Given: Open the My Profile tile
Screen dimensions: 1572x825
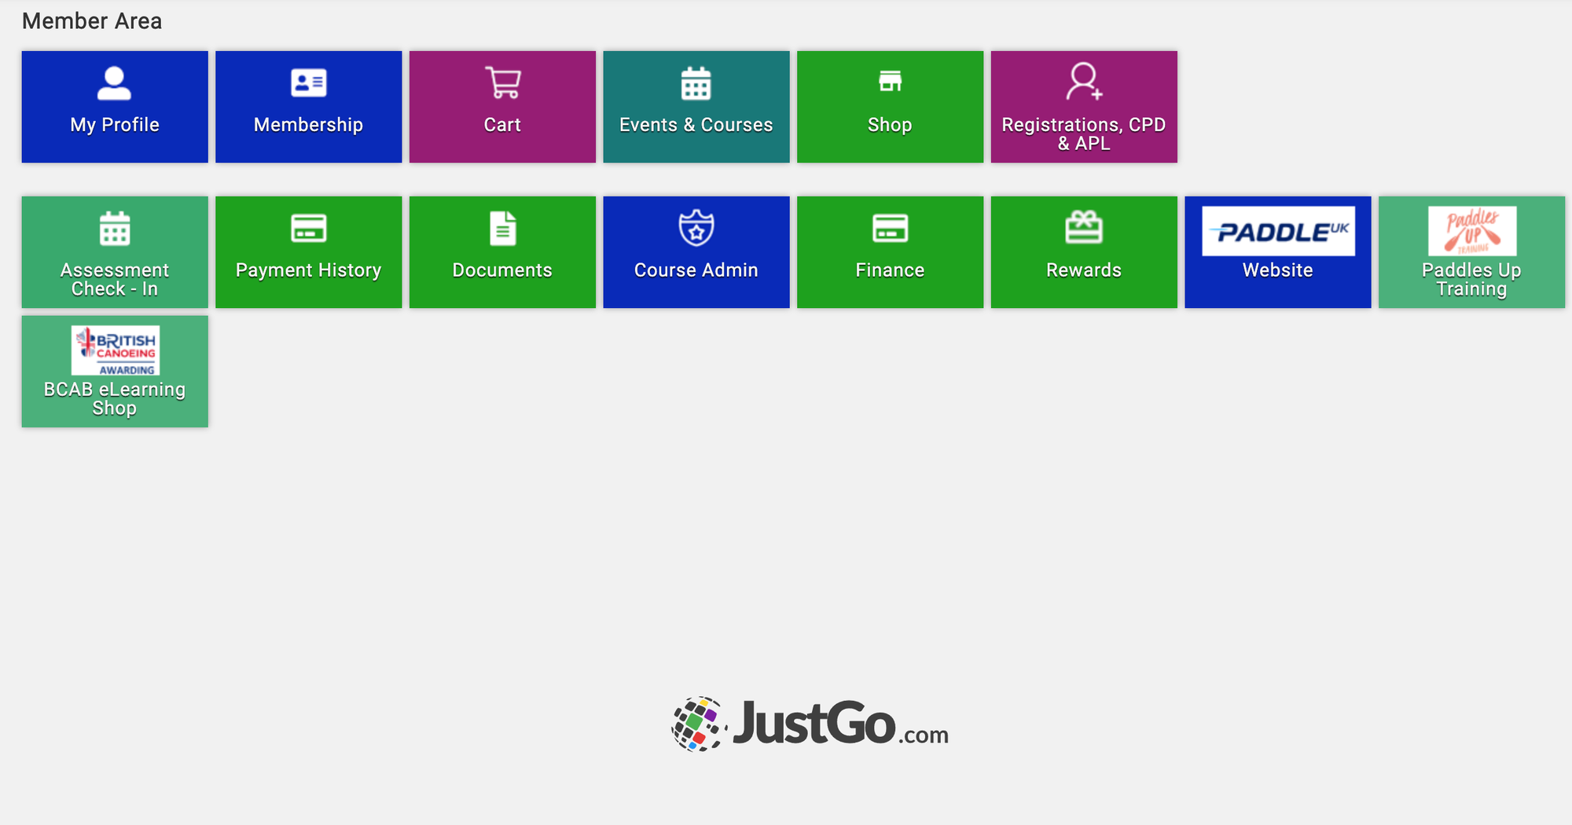Looking at the screenshot, I should click(x=115, y=107).
